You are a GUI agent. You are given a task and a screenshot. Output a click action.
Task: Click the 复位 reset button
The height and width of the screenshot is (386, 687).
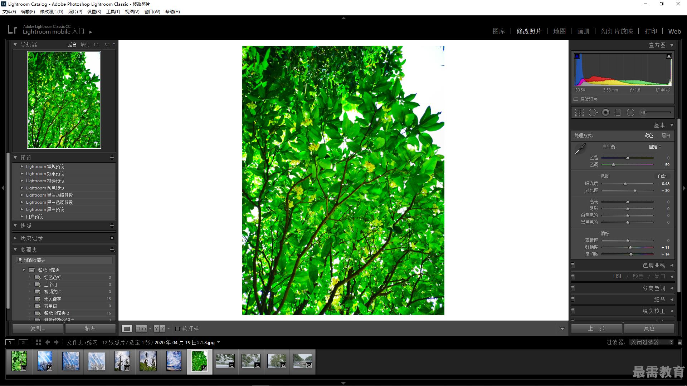point(649,328)
